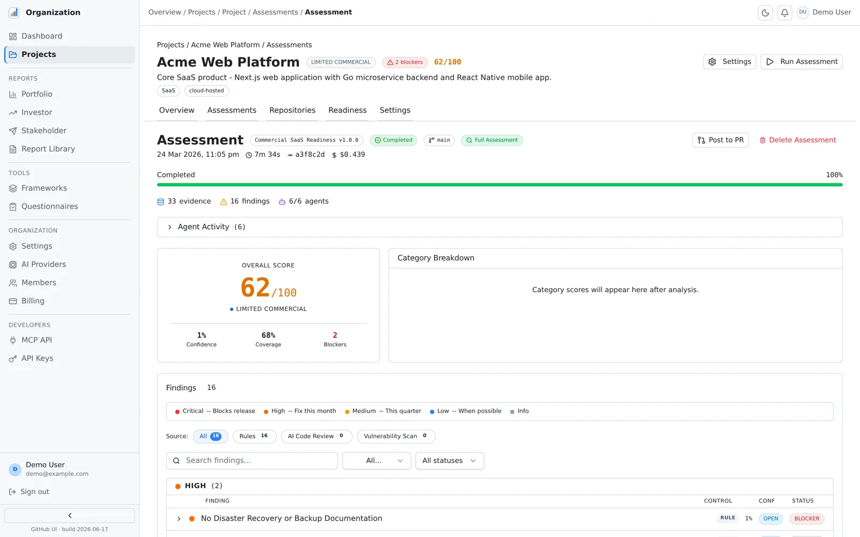This screenshot has height=537, width=860.
Task: Focus the Search findings input
Action: pos(252,461)
